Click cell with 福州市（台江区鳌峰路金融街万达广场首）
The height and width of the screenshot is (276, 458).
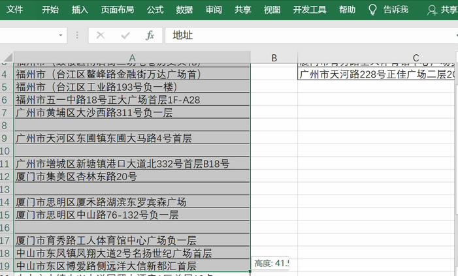pos(132,74)
